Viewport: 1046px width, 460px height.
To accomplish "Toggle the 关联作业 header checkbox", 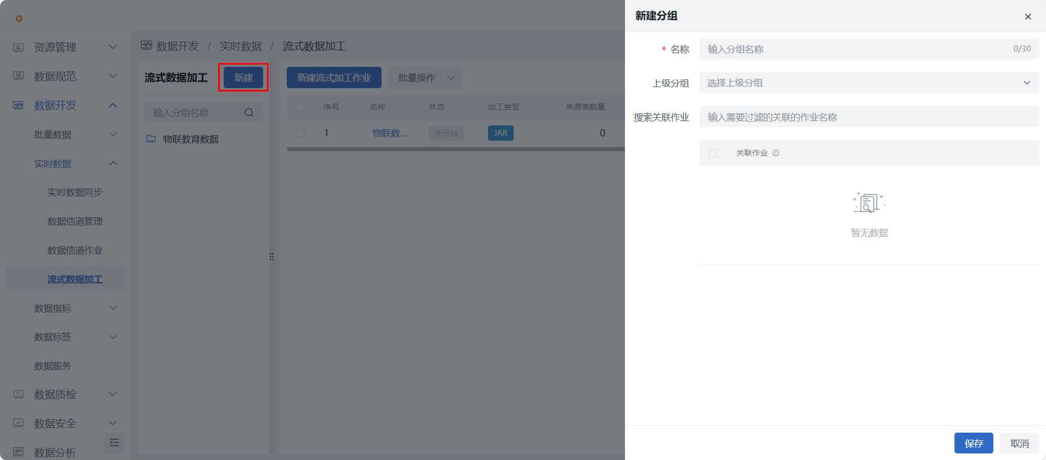I will point(713,153).
